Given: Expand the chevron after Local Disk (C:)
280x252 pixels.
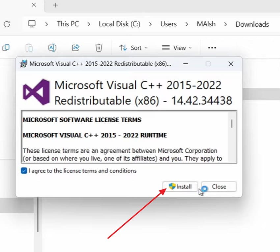Looking at the screenshot, I should click(150, 24).
